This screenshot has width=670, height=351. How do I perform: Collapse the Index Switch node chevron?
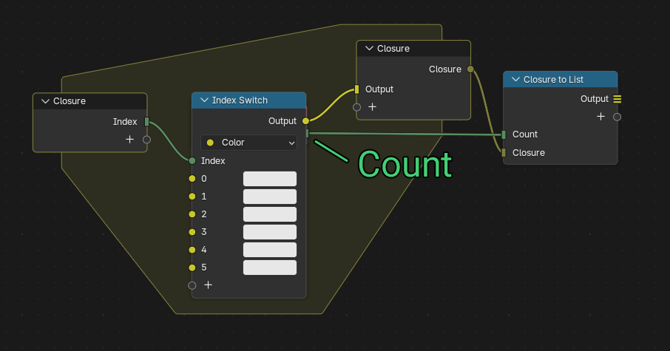204,100
